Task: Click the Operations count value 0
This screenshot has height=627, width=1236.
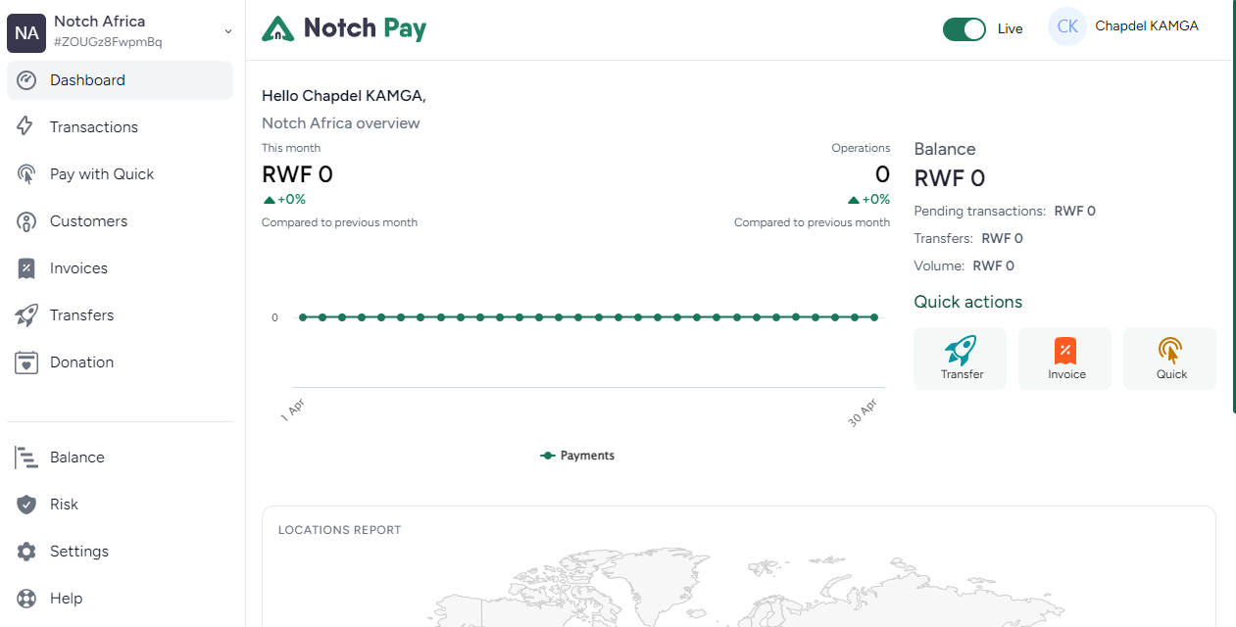Action: (882, 175)
